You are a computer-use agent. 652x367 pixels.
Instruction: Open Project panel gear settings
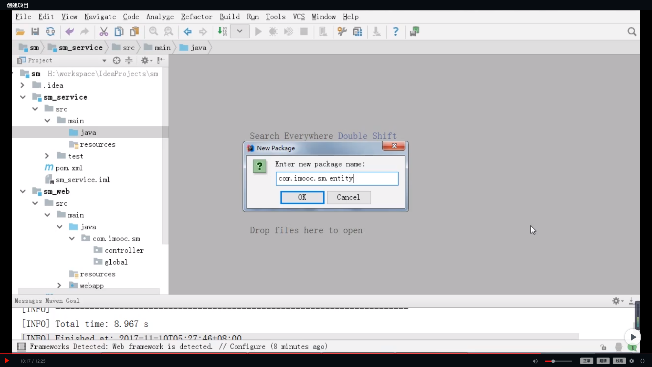[146, 60]
